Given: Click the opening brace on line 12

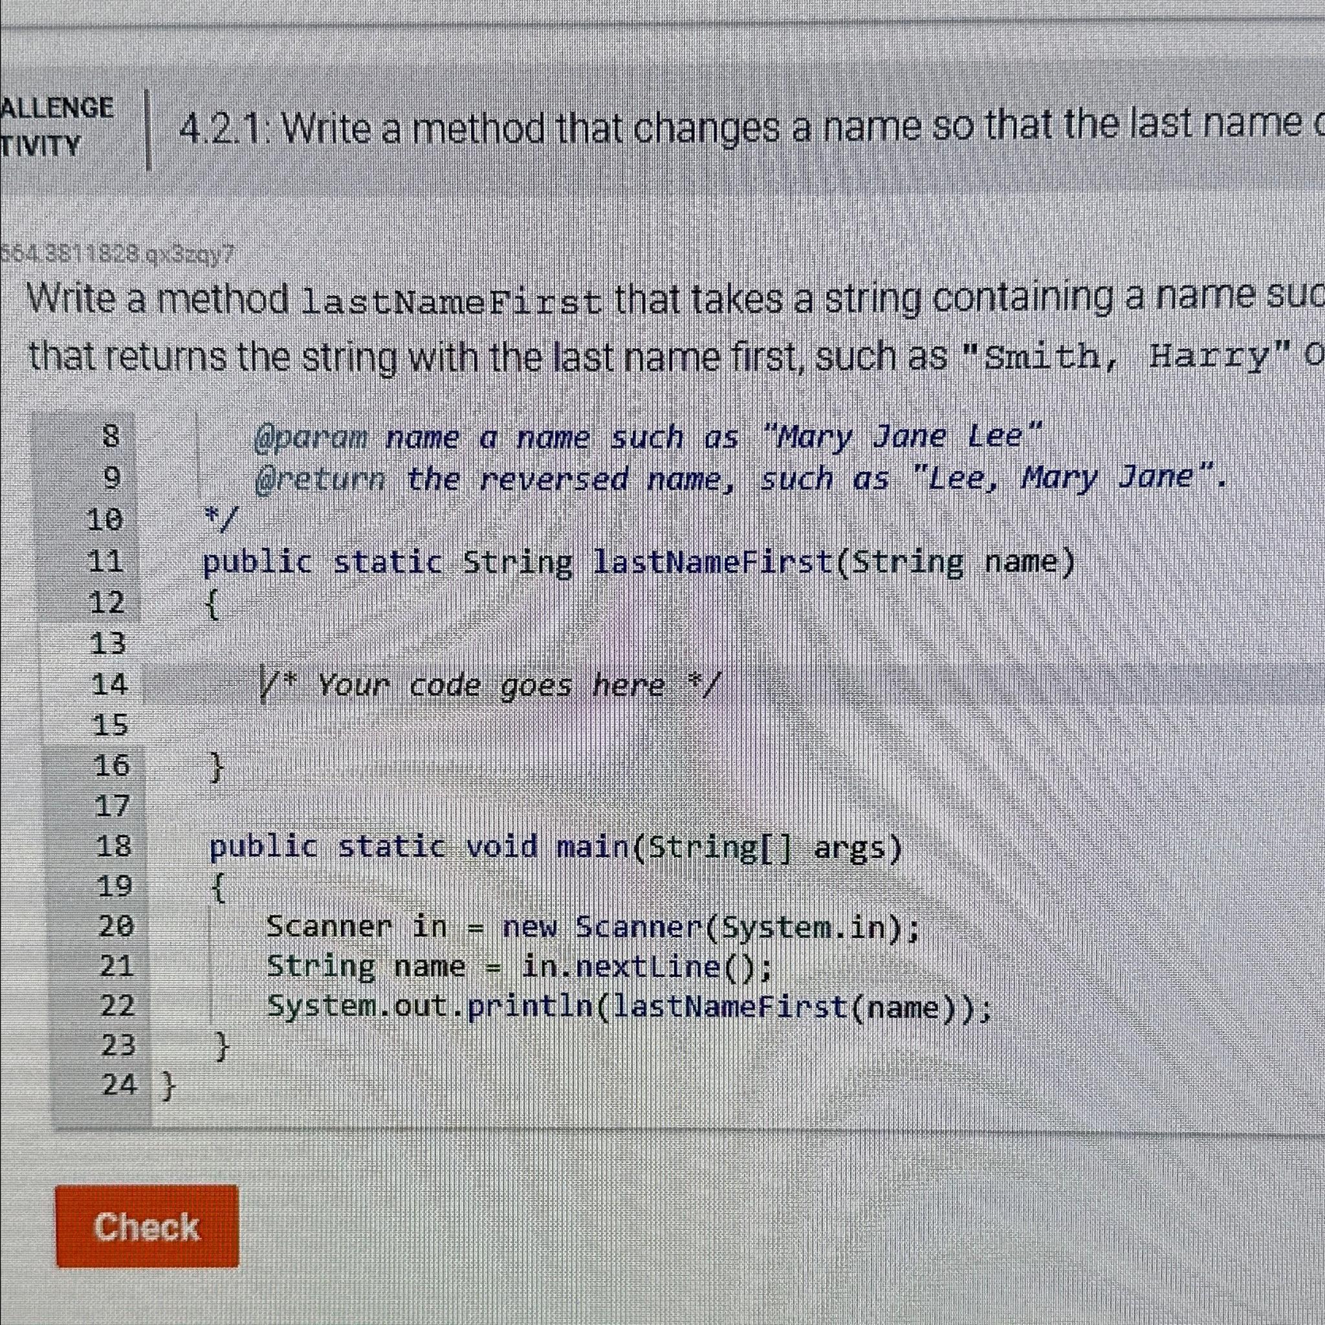Looking at the screenshot, I should (x=213, y=604).
